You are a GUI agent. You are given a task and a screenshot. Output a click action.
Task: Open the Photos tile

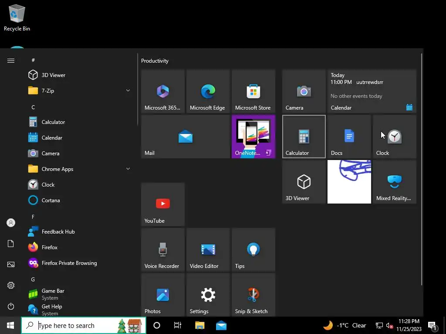(x=163, y=295)
